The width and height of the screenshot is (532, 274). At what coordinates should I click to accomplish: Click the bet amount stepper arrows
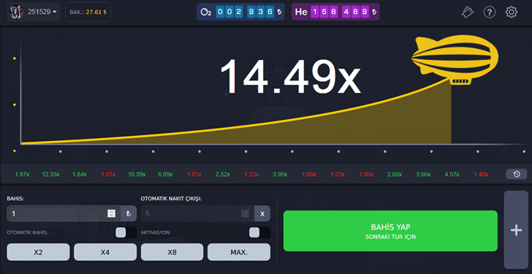coord(111,213)
